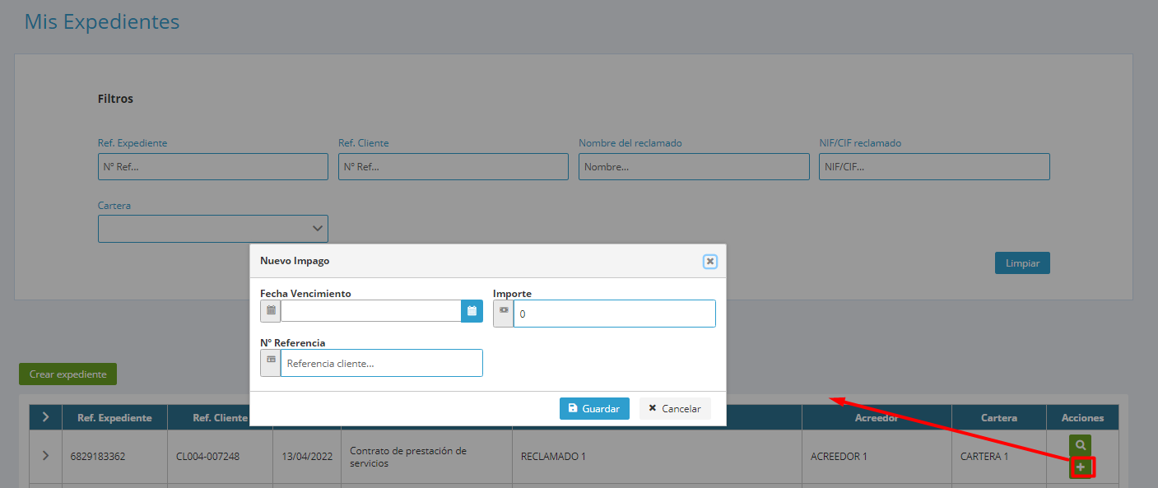
Task: Click the Limpiar filters button
Action: coord(1022,263)
